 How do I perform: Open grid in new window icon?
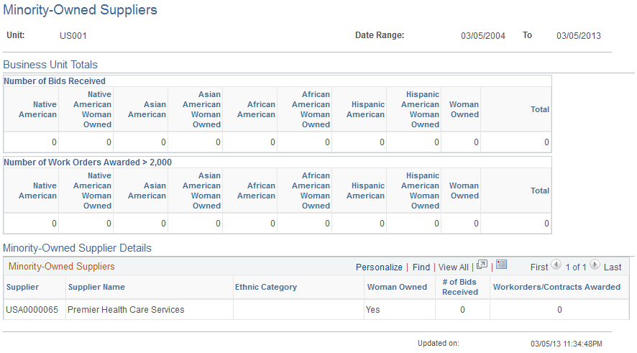click(482, 265)
